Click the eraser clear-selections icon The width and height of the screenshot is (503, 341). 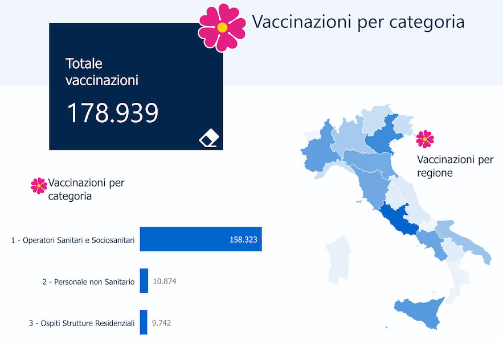[x=209, y=138]
